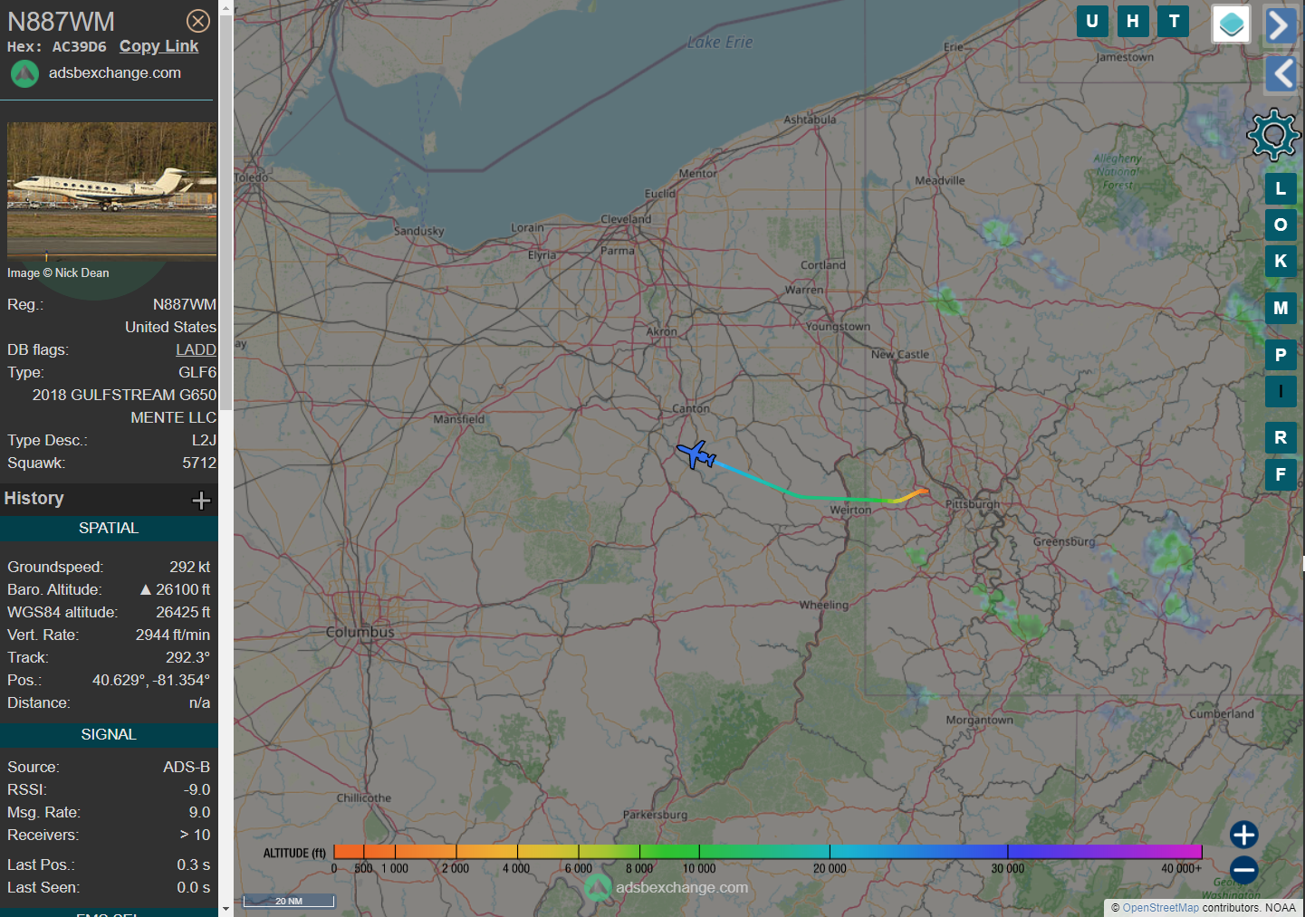Click the groundspeed value 292 kt
Screen dimensions: 1305x917
190,567
